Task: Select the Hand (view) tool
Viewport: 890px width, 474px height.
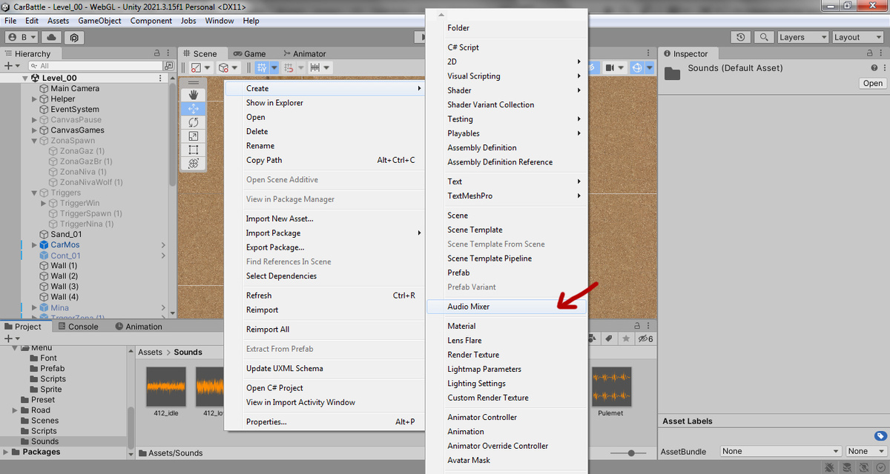Action: (194, 95)
